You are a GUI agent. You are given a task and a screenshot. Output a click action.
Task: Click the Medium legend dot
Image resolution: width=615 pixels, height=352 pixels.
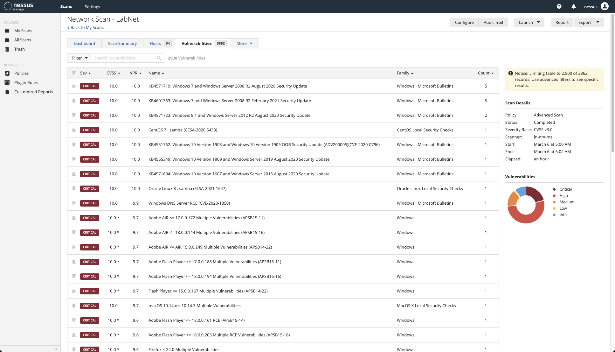(x=554, y=202)
